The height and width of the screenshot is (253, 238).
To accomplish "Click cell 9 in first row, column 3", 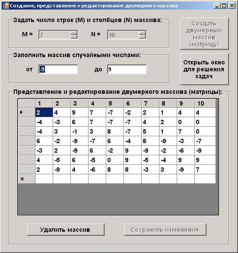I will click(x=79, y=112).
